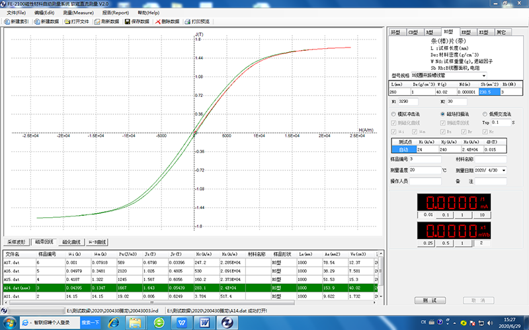This screenshot has width=529, height=330.
Task: Open the Microsoft Word taskbar icon
Action: [x=205, y=323]
